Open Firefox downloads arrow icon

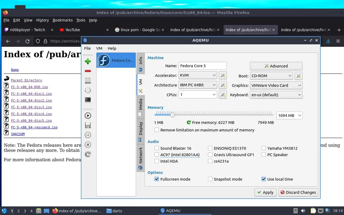(328, 41)
